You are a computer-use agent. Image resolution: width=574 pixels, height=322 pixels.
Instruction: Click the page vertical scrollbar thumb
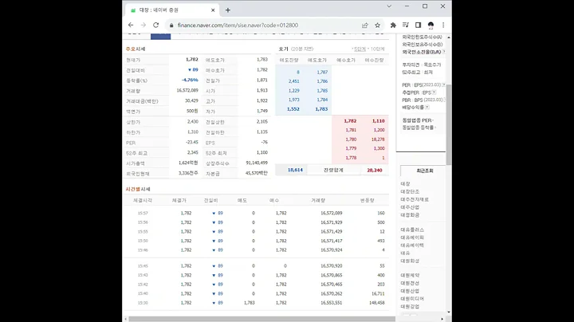tap(449, 124)
